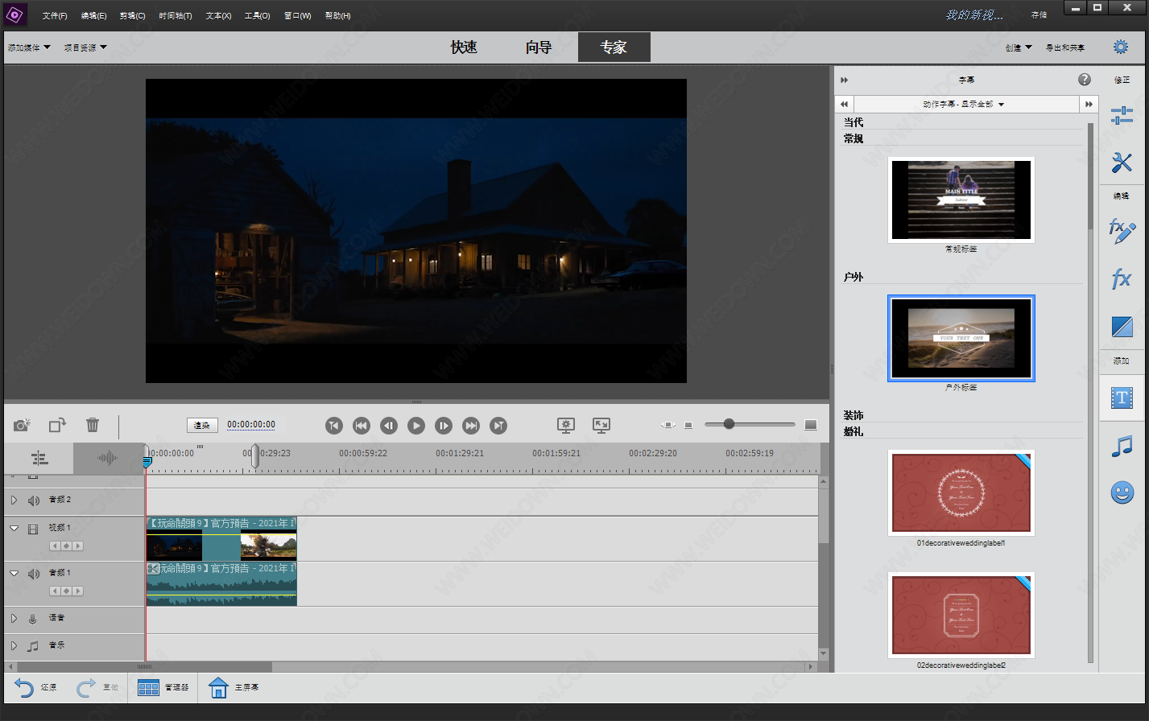Image resolution: width=1149 pixels, height=721 pixels.
Task: Click the 保存 save link at top
Action: click(1039, 15)
